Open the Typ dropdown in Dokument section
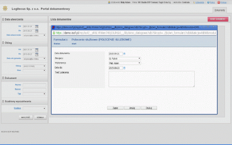 click(35, 94)
